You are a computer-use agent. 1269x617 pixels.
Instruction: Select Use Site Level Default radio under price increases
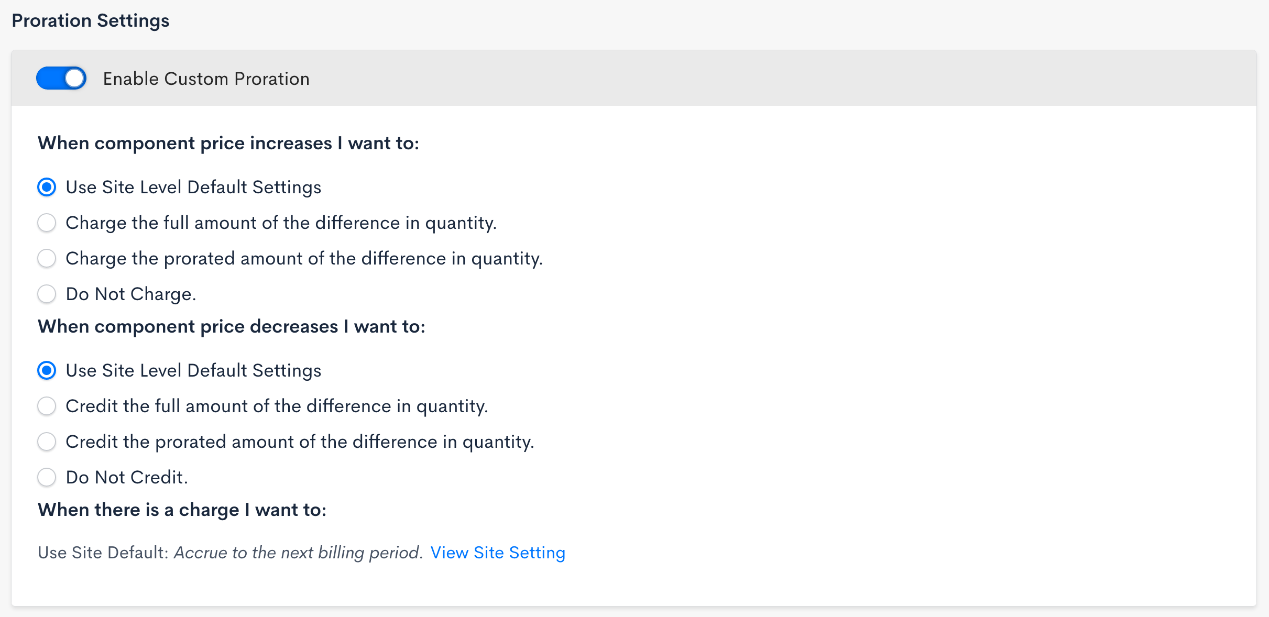point(47,187)
